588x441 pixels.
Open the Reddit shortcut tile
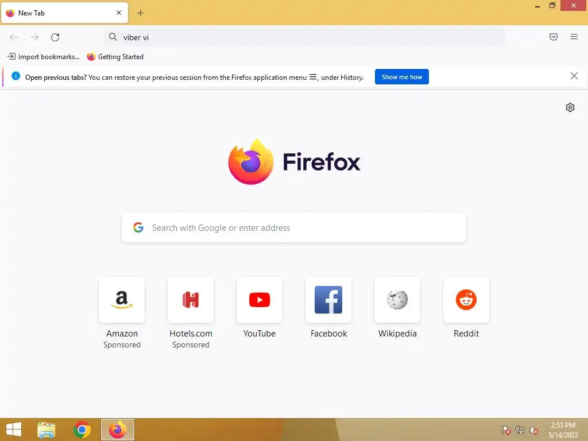tap(466, 300)
